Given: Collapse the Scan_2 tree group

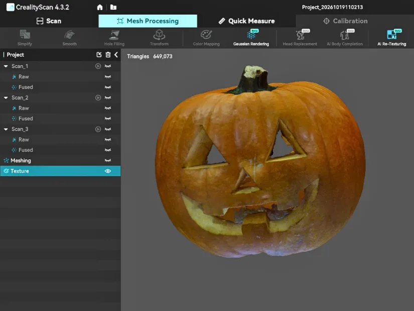Looking at the screenshot, I should coord(6,97).
